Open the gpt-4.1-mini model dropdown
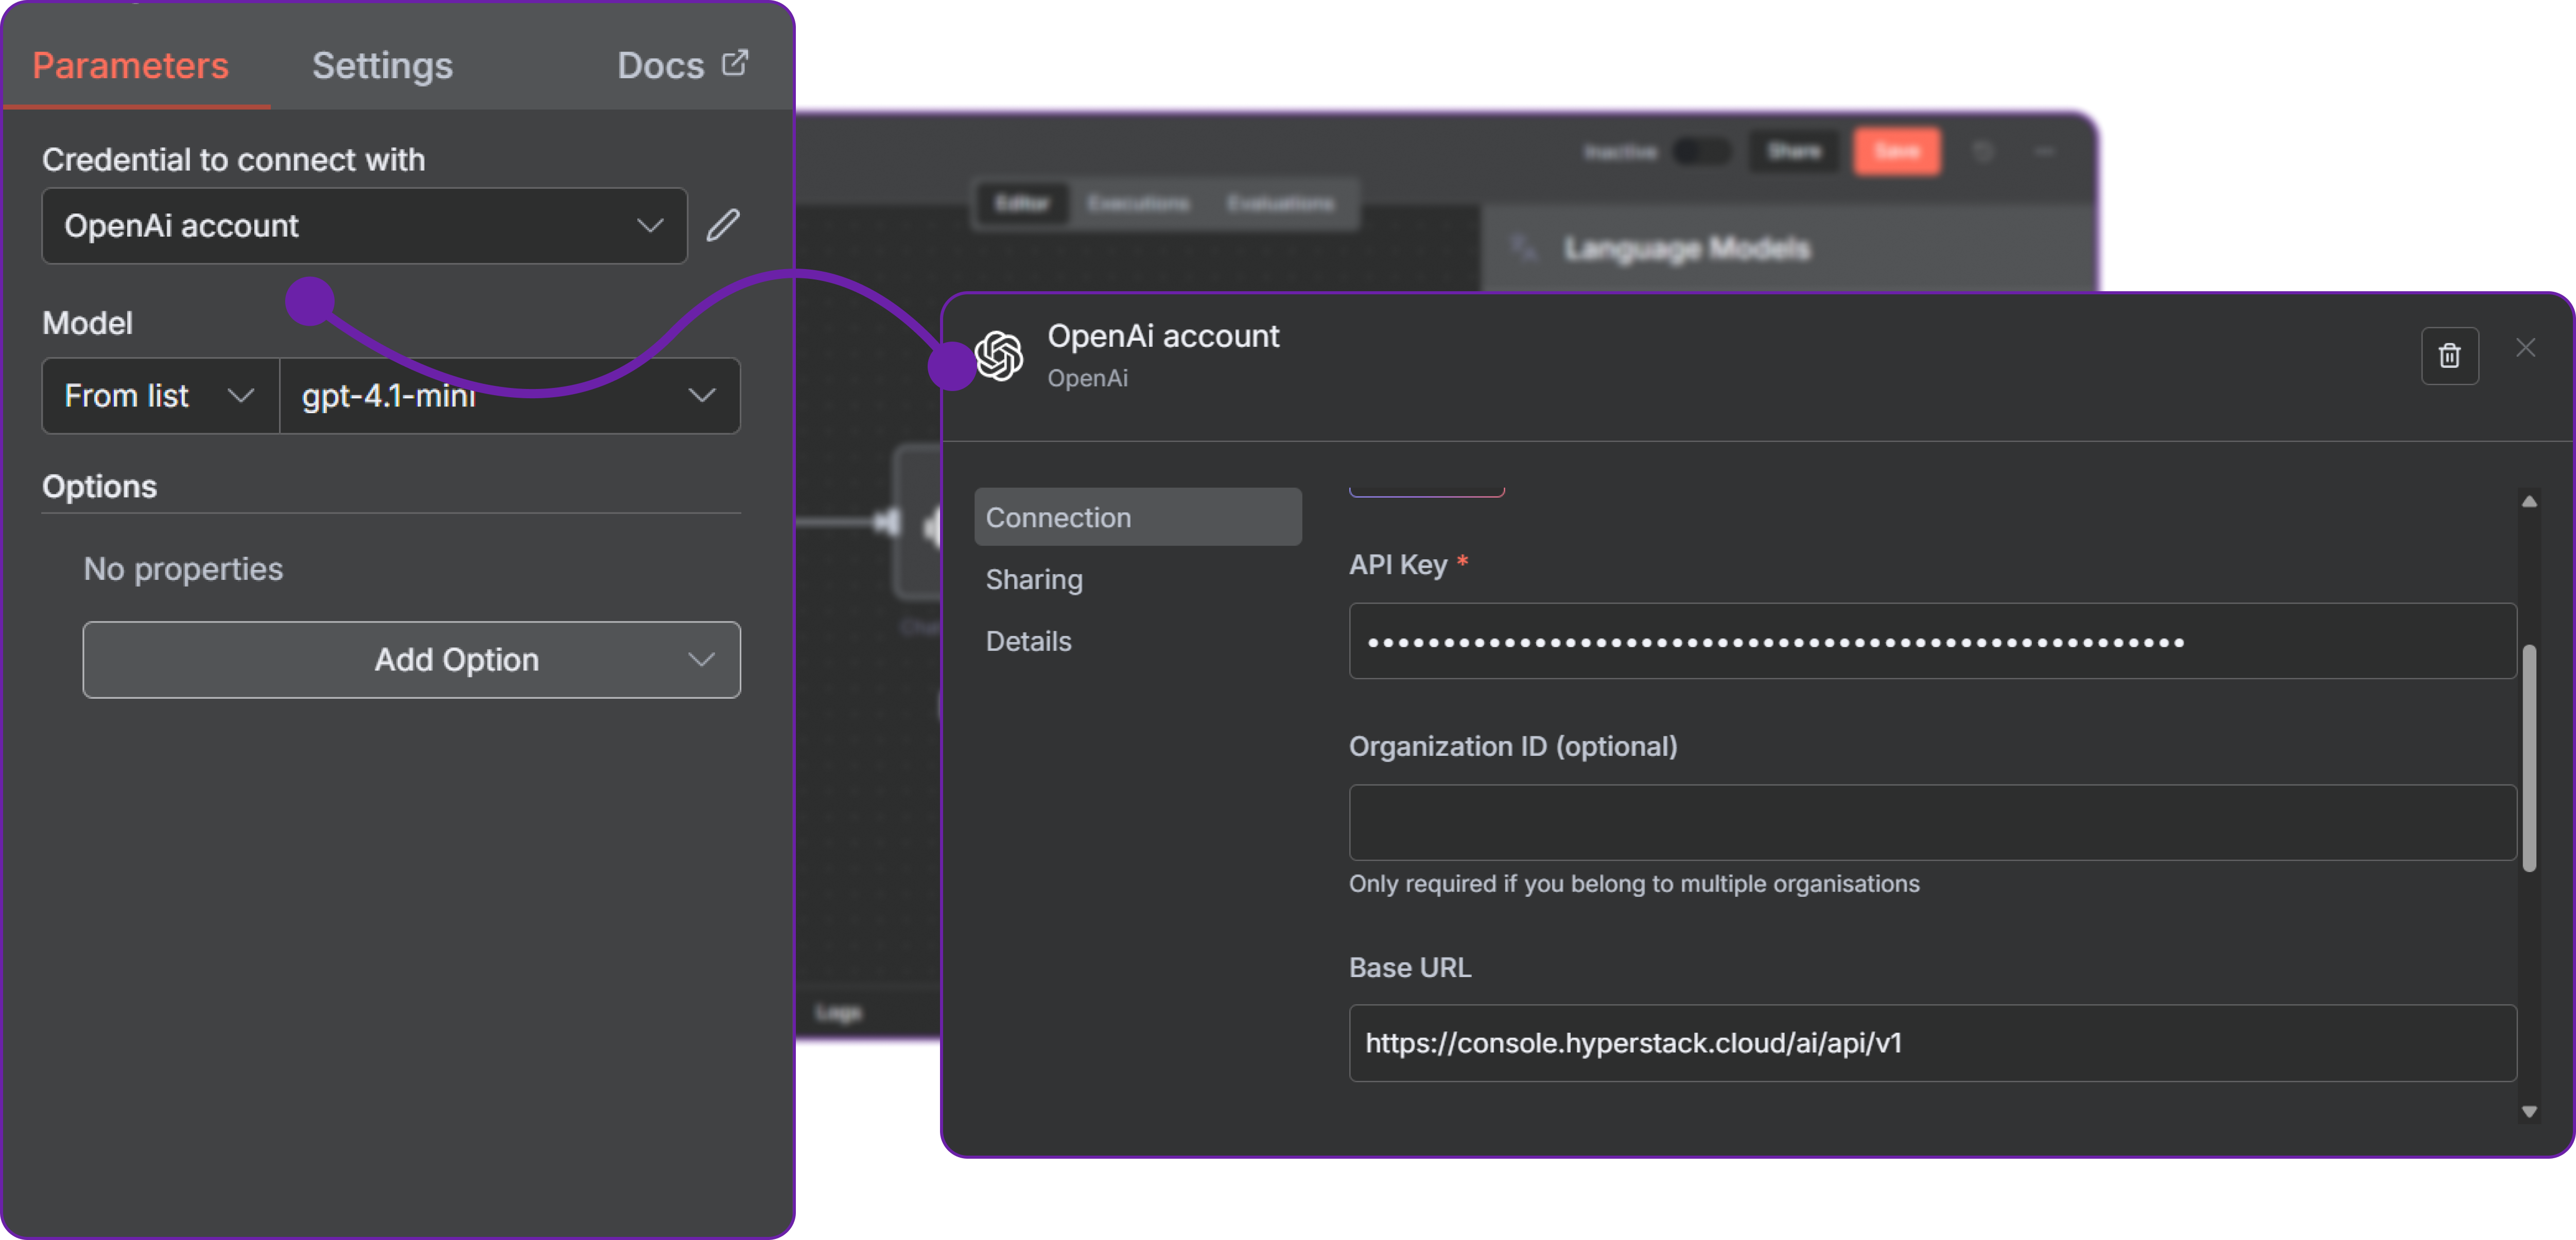The image size is (2576, 1240). (509, 396)
